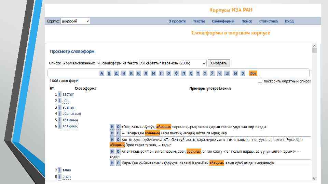Click the Примеры употребления column header

click(x=210, y=89)
